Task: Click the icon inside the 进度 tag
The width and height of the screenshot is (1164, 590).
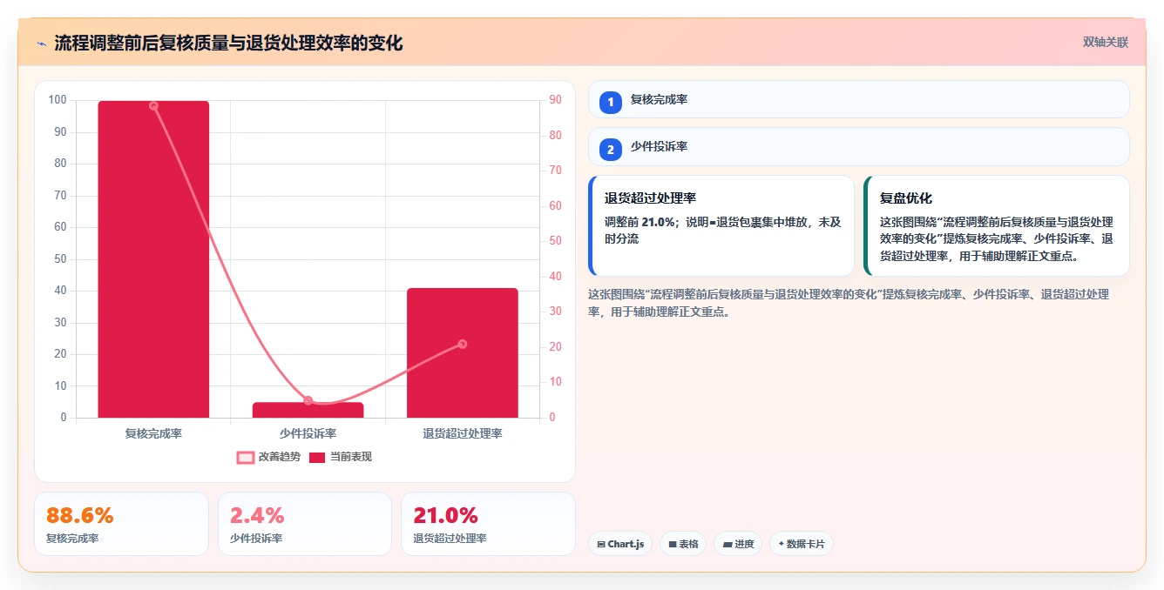Action: [727, 544]
